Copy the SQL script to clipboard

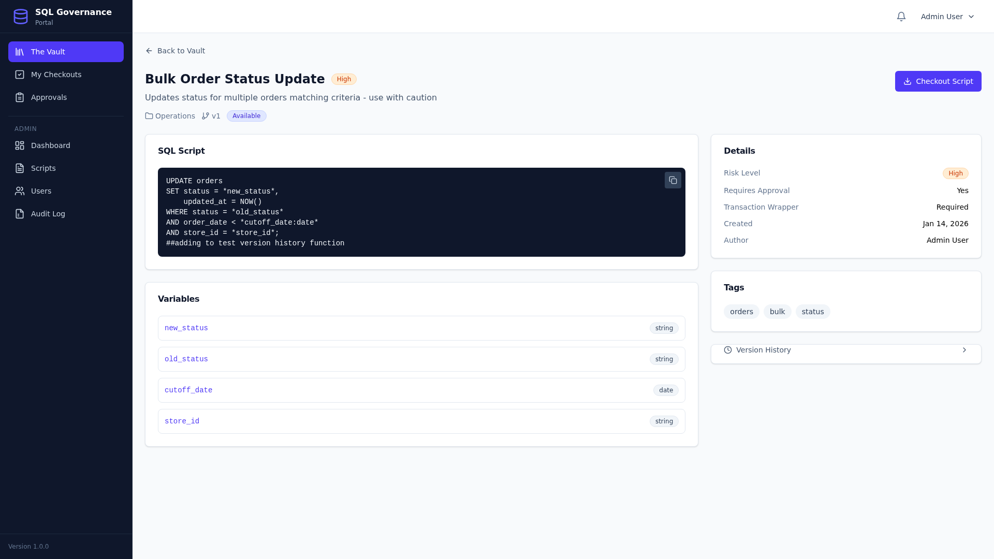(673, 180)
